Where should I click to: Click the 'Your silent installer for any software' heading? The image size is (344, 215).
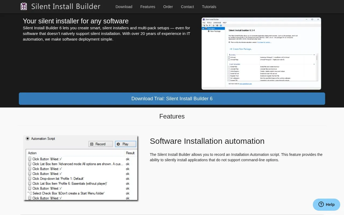coord(76,21)
